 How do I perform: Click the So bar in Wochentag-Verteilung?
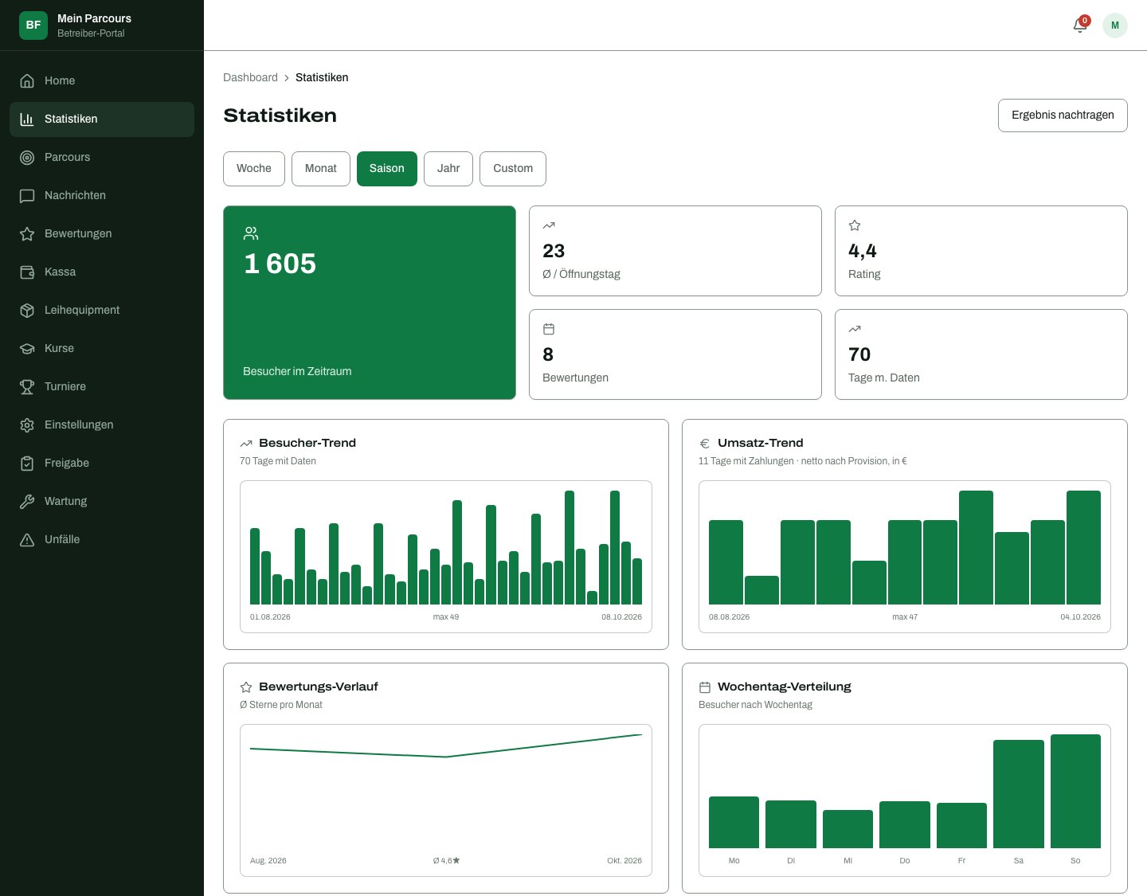(1075, 791)
